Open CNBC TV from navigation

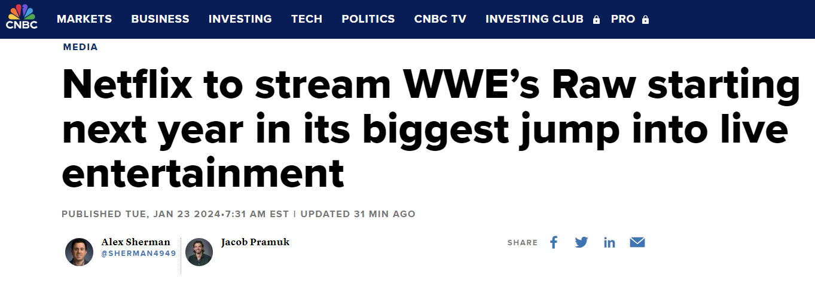point(440,19)
